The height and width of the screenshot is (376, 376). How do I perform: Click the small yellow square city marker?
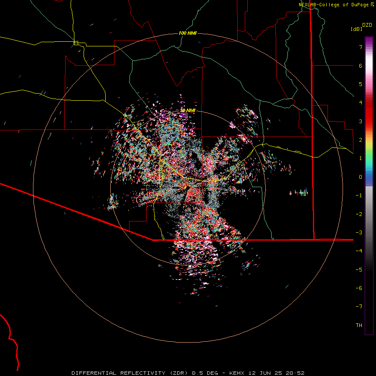(76, 43)
